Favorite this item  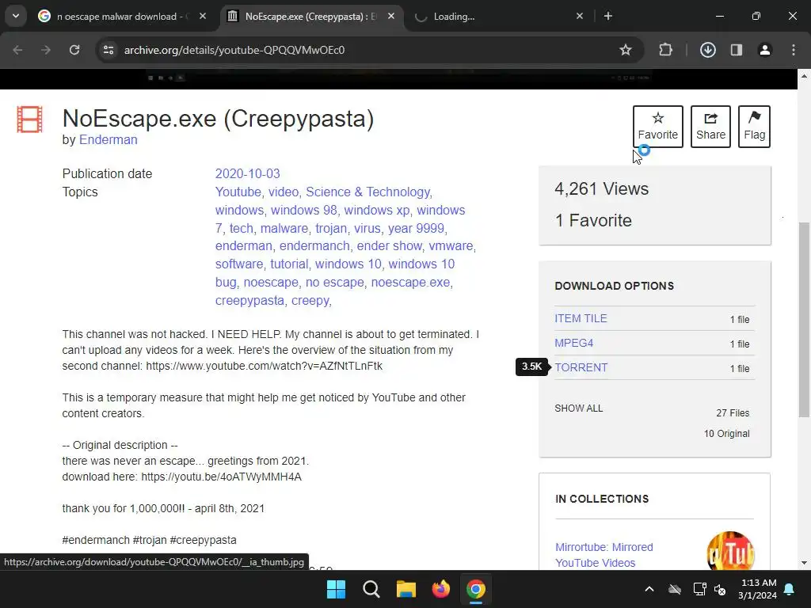[657, 127]
